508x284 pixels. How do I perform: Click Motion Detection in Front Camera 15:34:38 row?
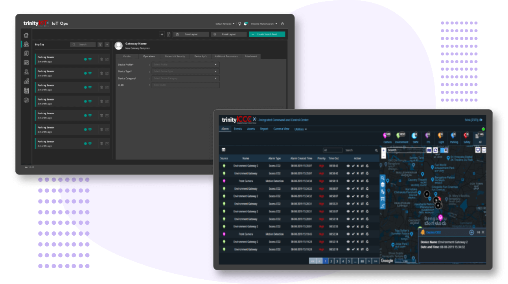coord(274,181)
